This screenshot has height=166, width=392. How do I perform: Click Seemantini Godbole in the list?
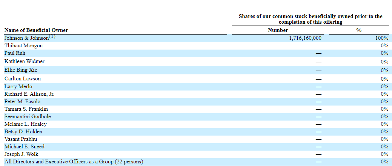click(x=25, y=116)
